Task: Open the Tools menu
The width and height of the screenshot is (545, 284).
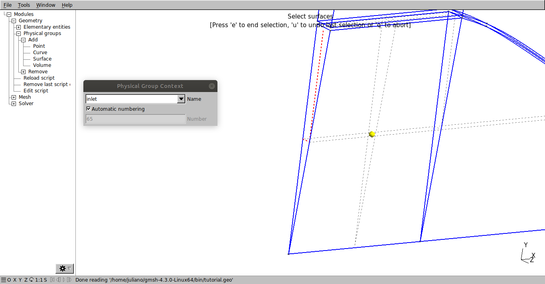Action: 24,5
